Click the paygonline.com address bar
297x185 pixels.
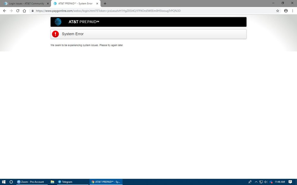pos(149,11)
